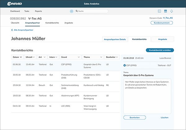The height and width of the screenshot is (130, 186).
Task: Click the In value in 04.01.18 row
Action: (x=51, y=106)
